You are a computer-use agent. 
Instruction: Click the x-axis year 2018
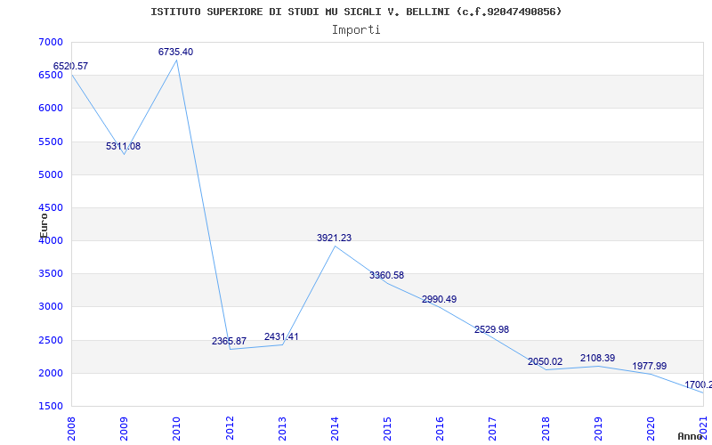(x=546, y=429)
